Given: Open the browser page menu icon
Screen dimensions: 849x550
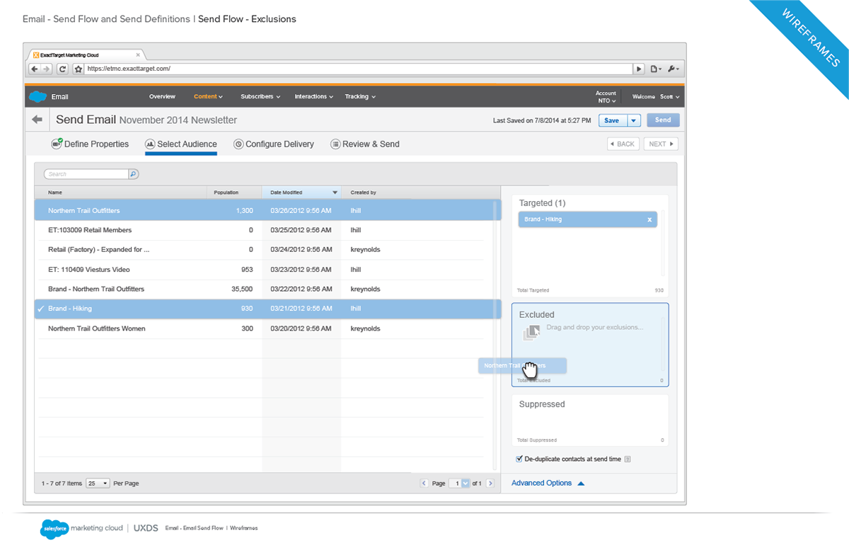Looking at the screenshot, I should click(x=656, y=69).
